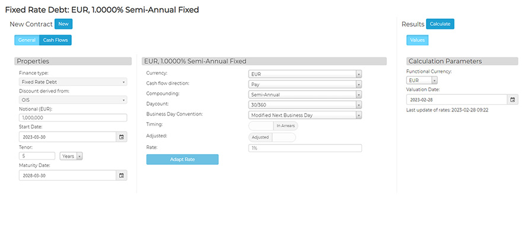The width and height of the screenshot is (531, 243).
Task: Toggle the Adjusted switch
Action: [x=272, y=137]
